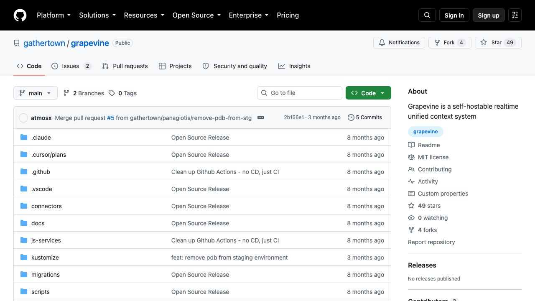The width and height of the screenshot is (535, 301).
Task: Switch to the Pull requests tab
Action: click(x=125, y=66)
